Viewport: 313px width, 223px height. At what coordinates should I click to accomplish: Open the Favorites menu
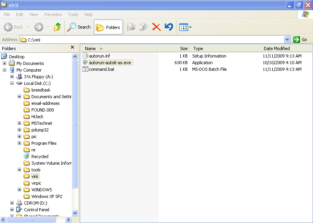pos(53,14)
